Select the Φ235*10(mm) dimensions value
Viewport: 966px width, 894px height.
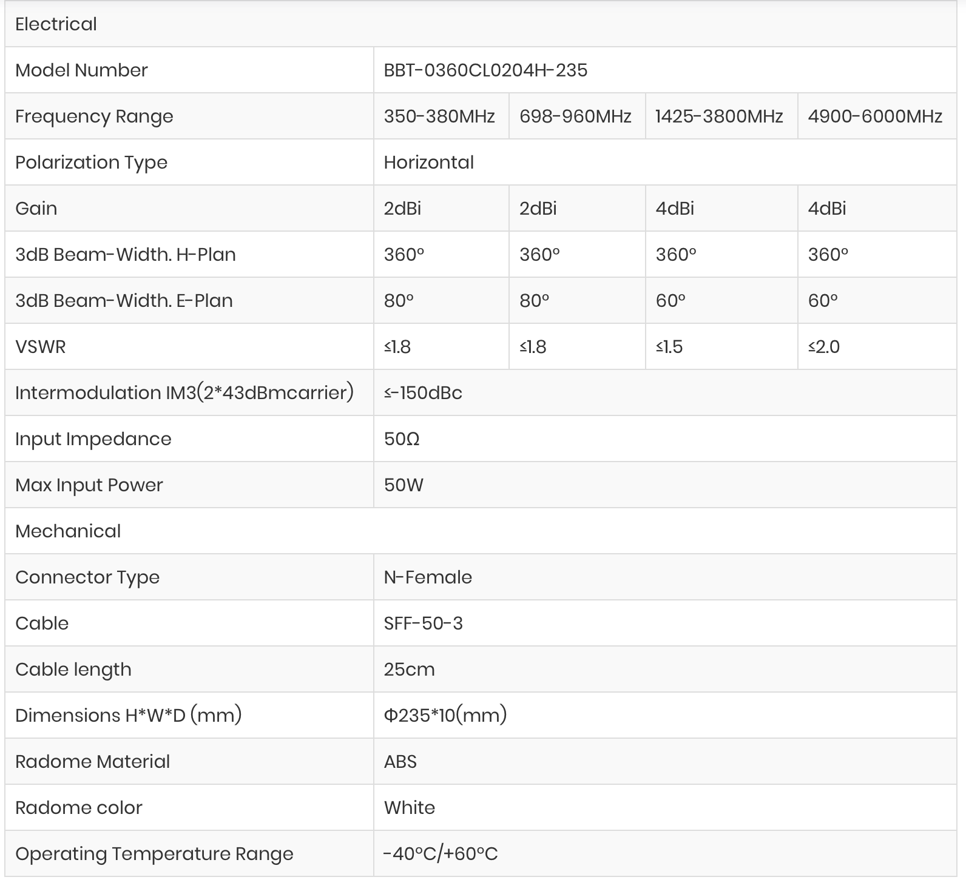445,716
